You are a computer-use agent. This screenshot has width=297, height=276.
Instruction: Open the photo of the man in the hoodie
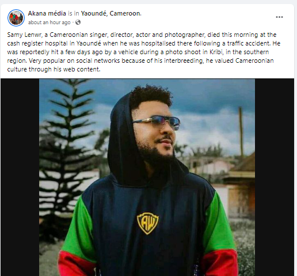[147, 177]
